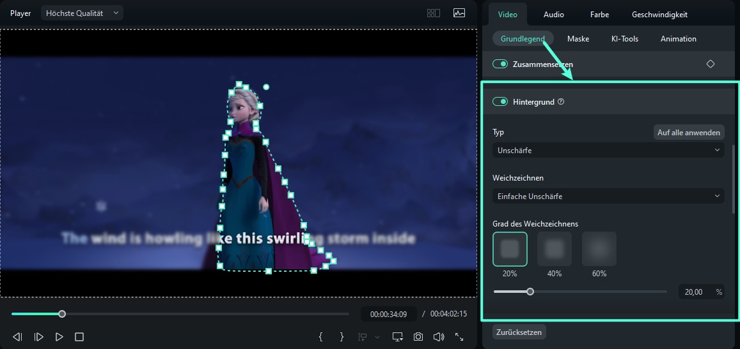The width and height of the screenshot is (740, 349).
Task: Click the round rotation handle above mask
Action: 266,87
